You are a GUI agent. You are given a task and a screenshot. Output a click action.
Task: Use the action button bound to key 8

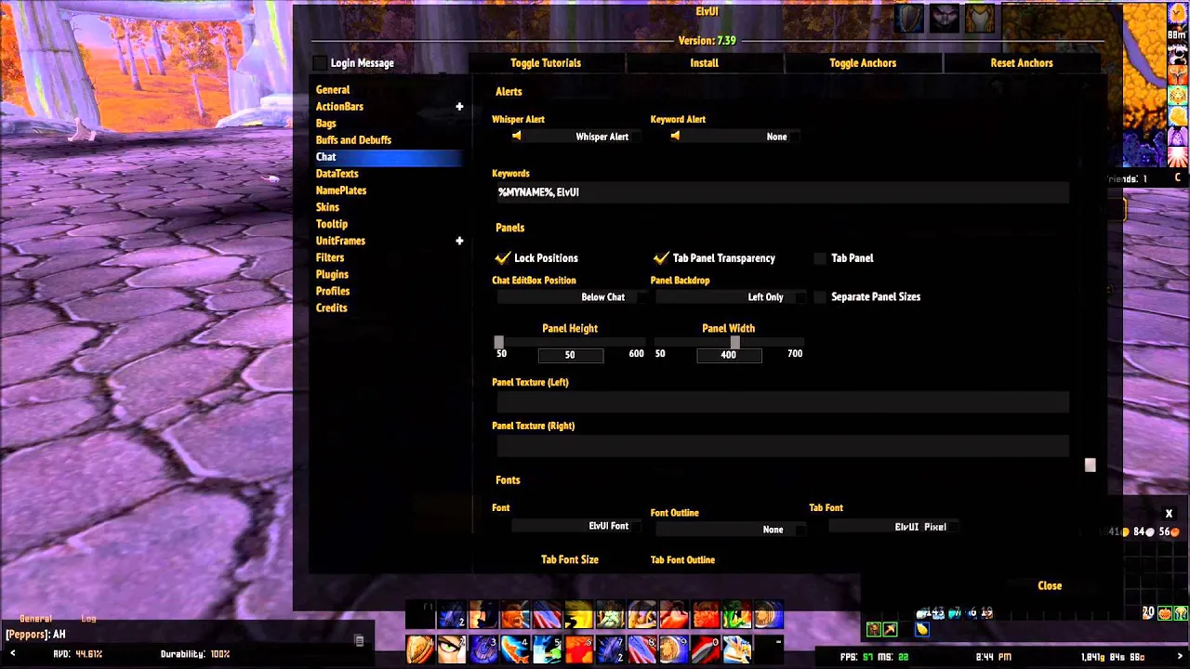pos(641,648)
